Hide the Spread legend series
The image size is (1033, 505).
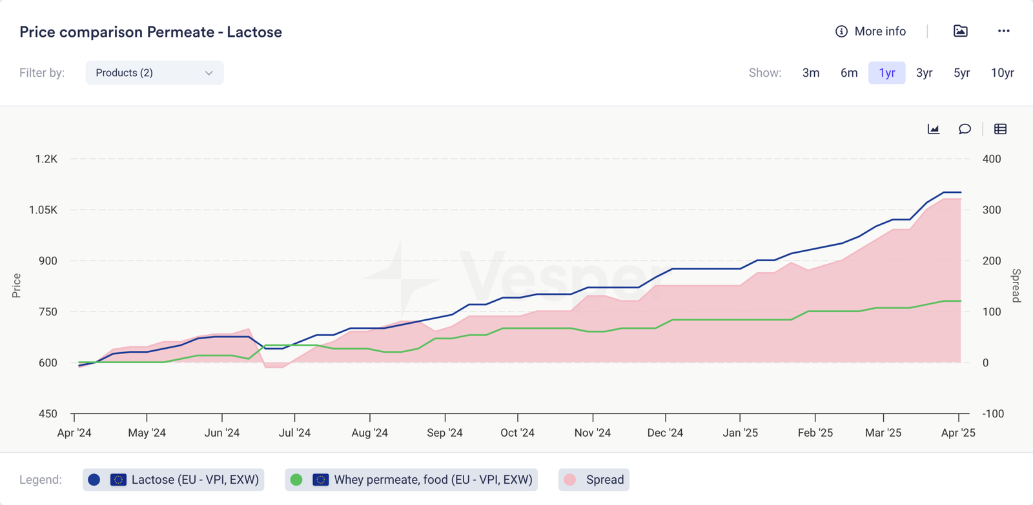(x=604, y=480)
